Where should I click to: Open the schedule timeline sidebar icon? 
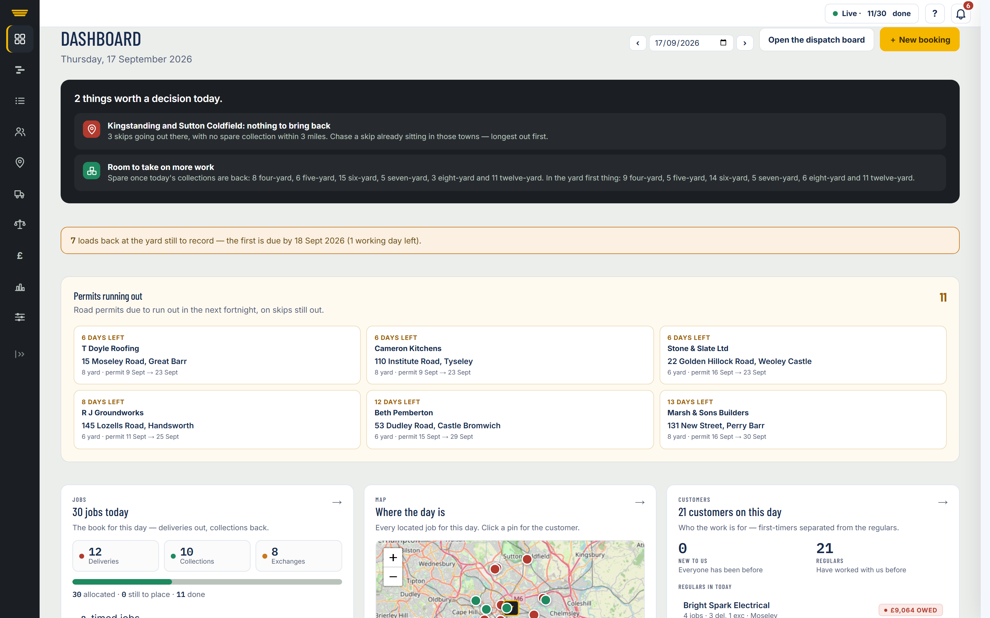pyautogui.click(x=19, y=70)
